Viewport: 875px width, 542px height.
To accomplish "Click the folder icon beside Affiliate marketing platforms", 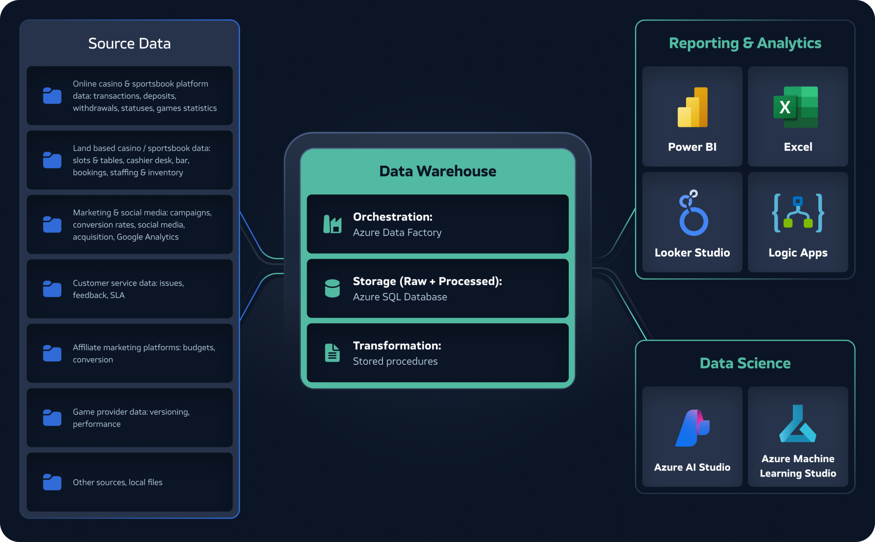I will point(52,353).
